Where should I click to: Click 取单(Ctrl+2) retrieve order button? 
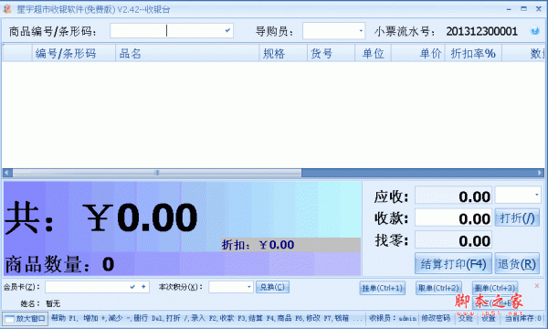(438, 288)
